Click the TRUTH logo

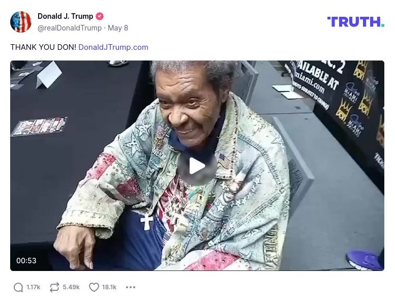pos(356,22)
